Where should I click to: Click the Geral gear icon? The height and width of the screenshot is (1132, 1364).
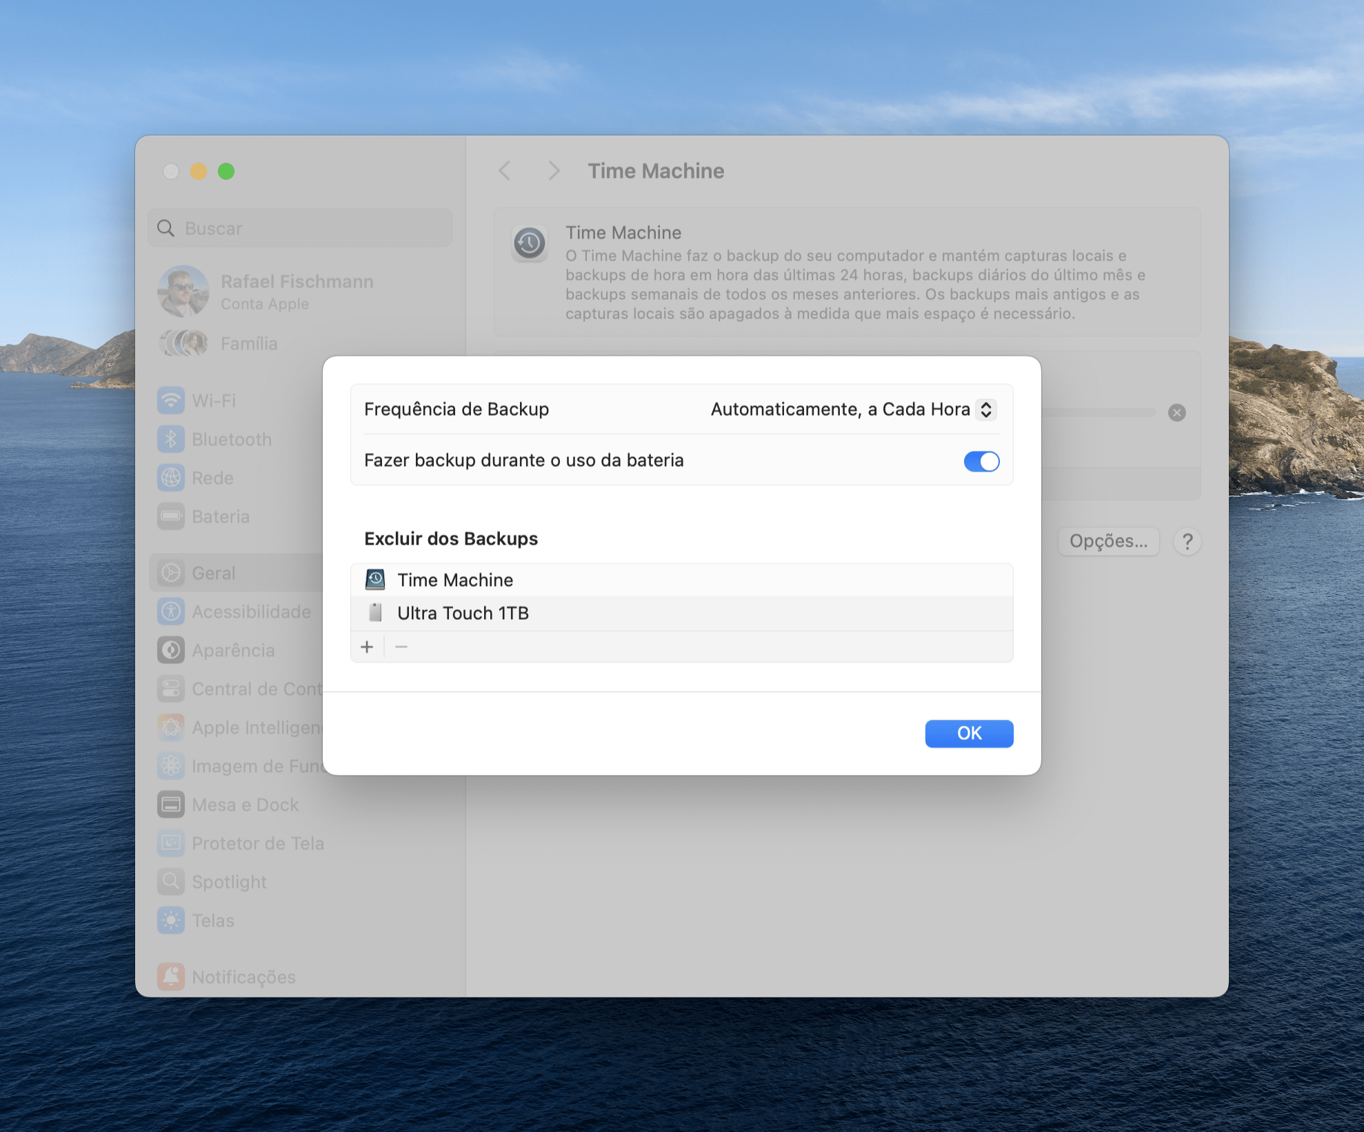[171, 573]
